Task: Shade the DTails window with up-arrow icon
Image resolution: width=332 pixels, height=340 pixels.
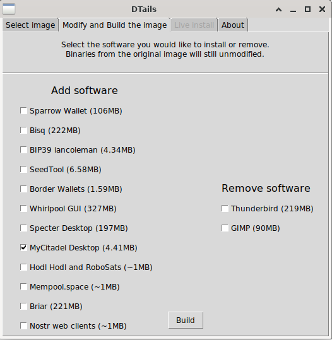Action: click(x=278, y=9)
